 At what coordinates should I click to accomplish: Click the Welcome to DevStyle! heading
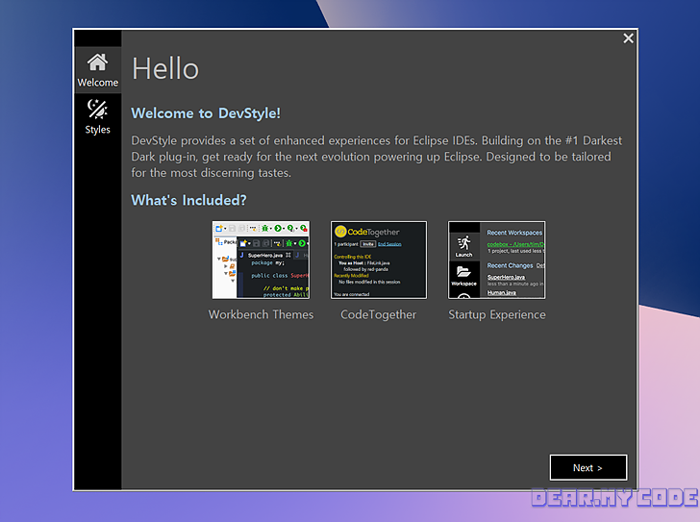tap(206, 112)
